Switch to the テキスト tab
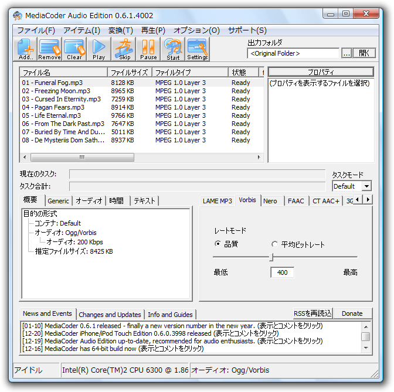Viewport: 394px width, 392px height. coord(144,201)
